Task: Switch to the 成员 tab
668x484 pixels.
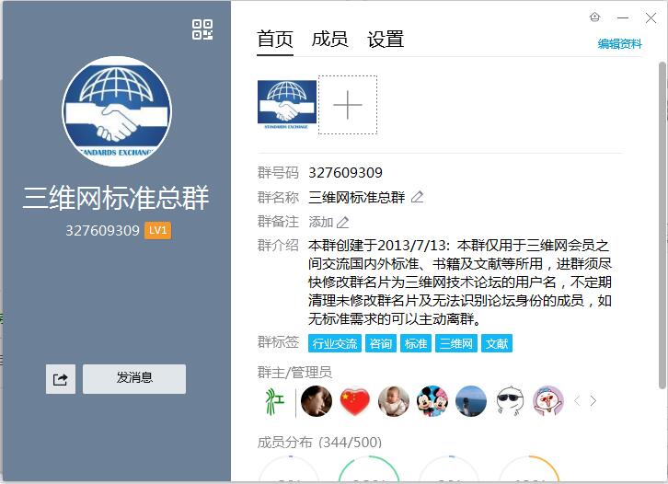Action: pyautogui.click(x=329, y=40)
